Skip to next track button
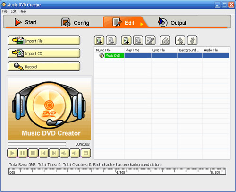The width and height of the screenshot is (236, 192). click(x=54, y=153)
